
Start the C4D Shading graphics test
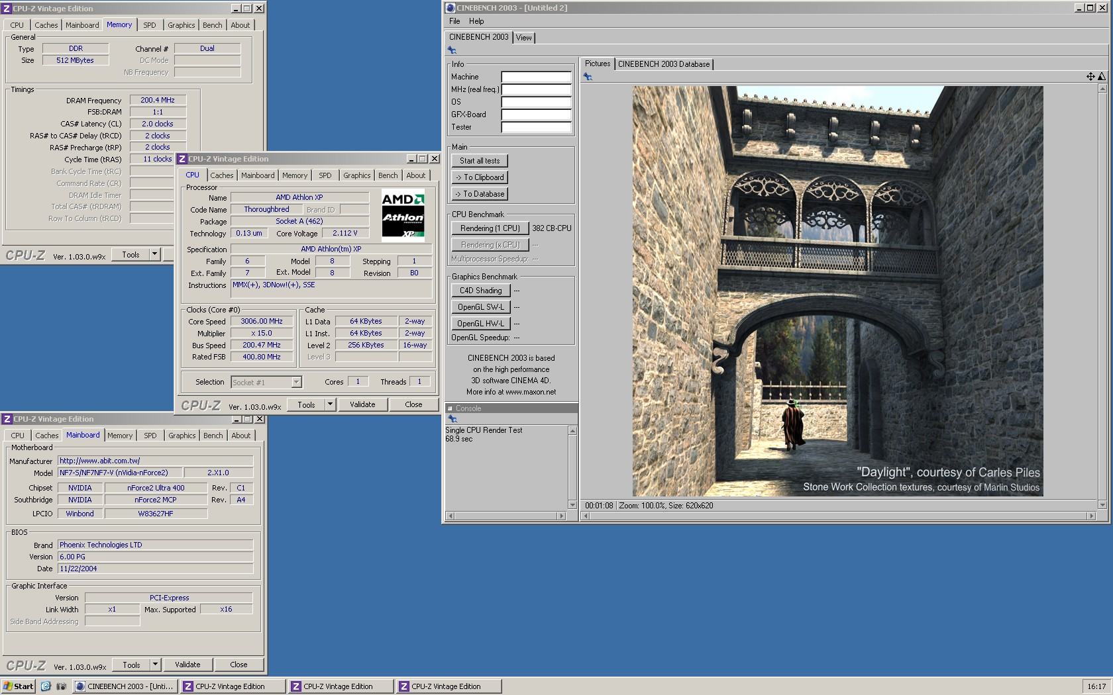click(x=481, y=291)
